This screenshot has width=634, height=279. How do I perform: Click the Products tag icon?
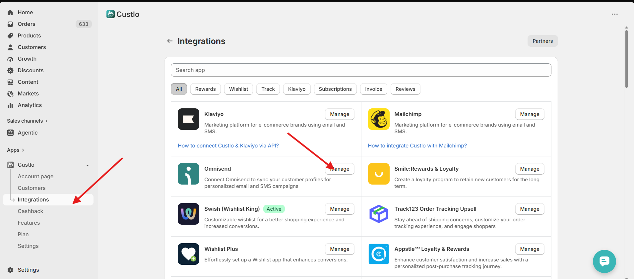pyautogui.click(x=10, y=35)
